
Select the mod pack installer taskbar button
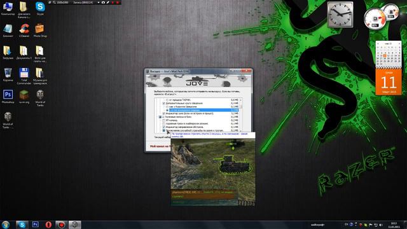coord(75,225)
